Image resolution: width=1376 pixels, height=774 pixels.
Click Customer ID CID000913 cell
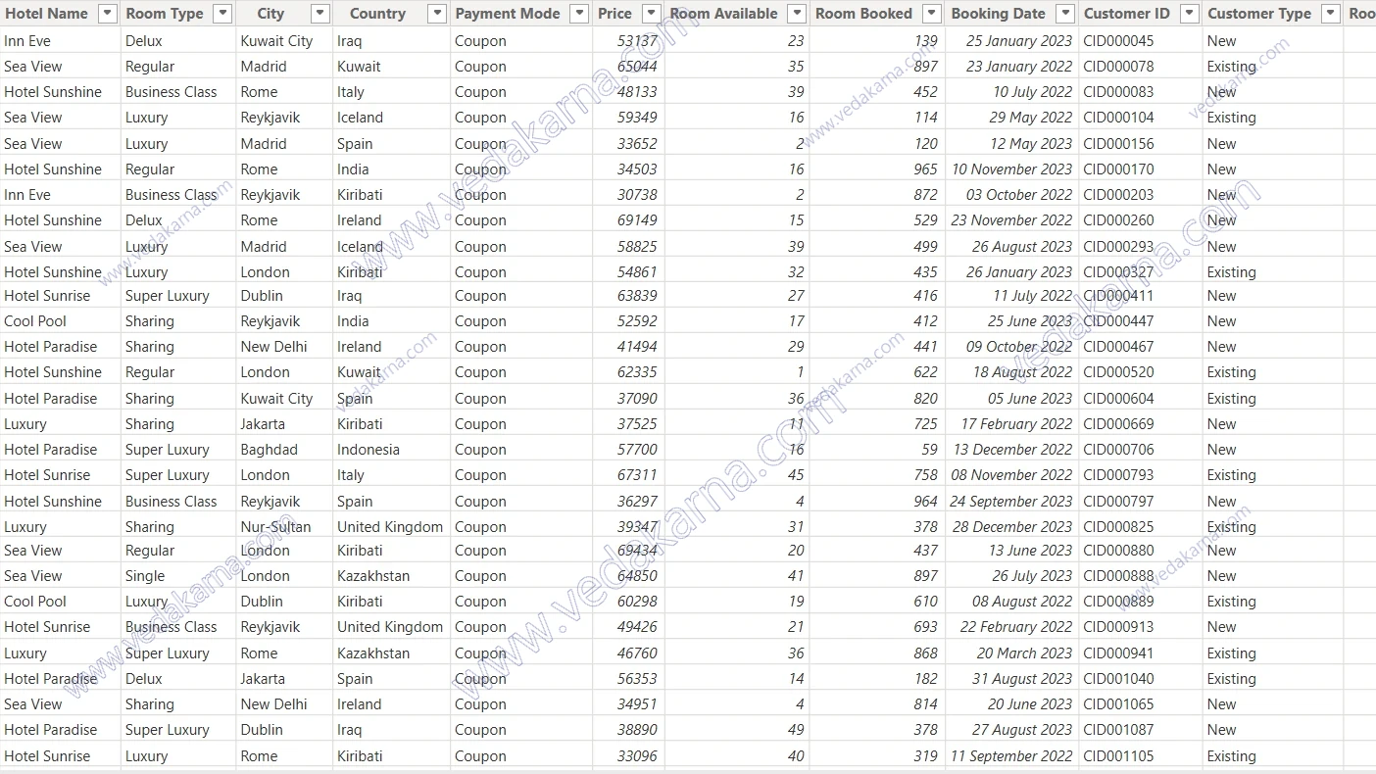[x=1118, y=627]
